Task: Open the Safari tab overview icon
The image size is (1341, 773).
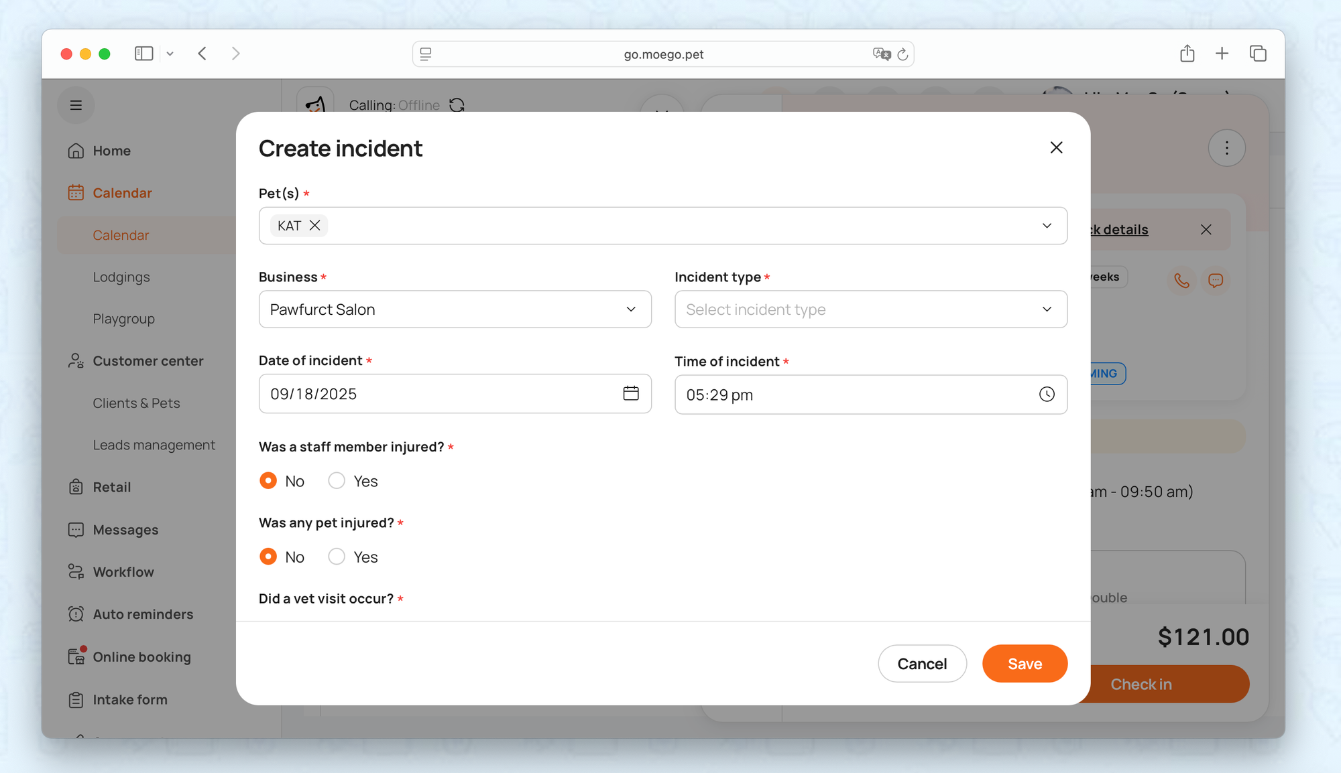Action: (x=1258, y=54)
